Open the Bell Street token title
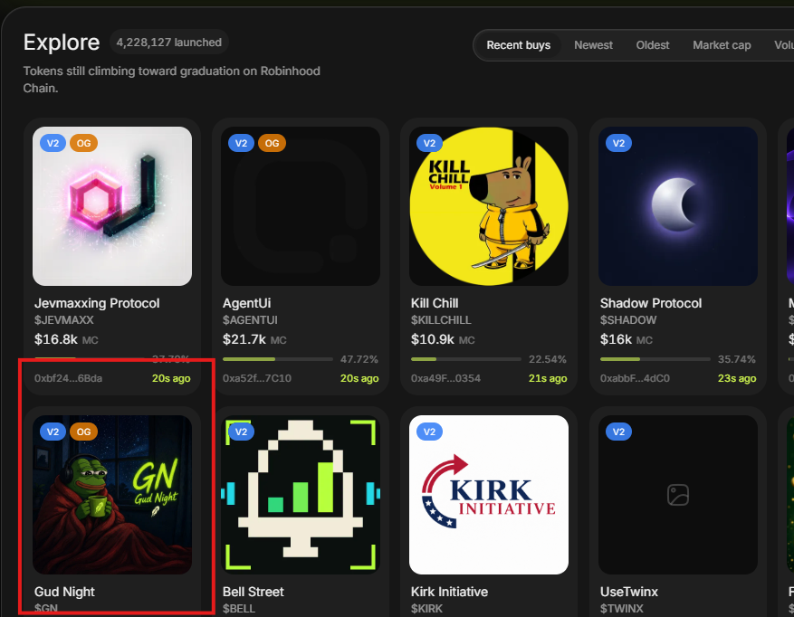The height and width of the screenshot is (617, 794). point(254,592)
